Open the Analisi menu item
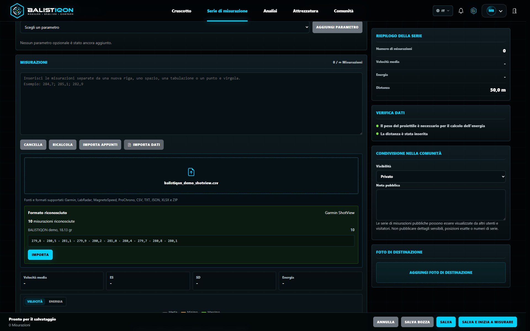Image resolution: width=530 pixels, height=331 pixels. (x=270, y=11)
